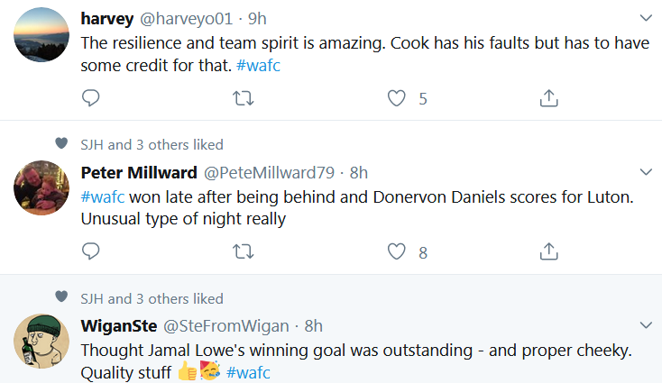Retweet harvey's tweet about resilience
This screenshot has width=662, height=383.
(x=243, y=98)
